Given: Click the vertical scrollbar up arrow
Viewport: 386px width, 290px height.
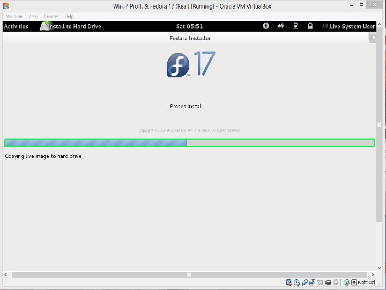Looking at the screenshot, I should tap(380, 24).
